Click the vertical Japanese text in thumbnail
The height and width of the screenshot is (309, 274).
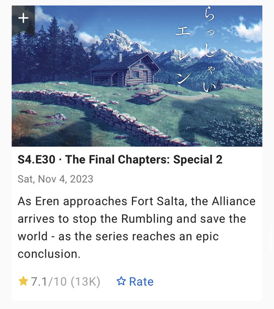tap(196, 50)
